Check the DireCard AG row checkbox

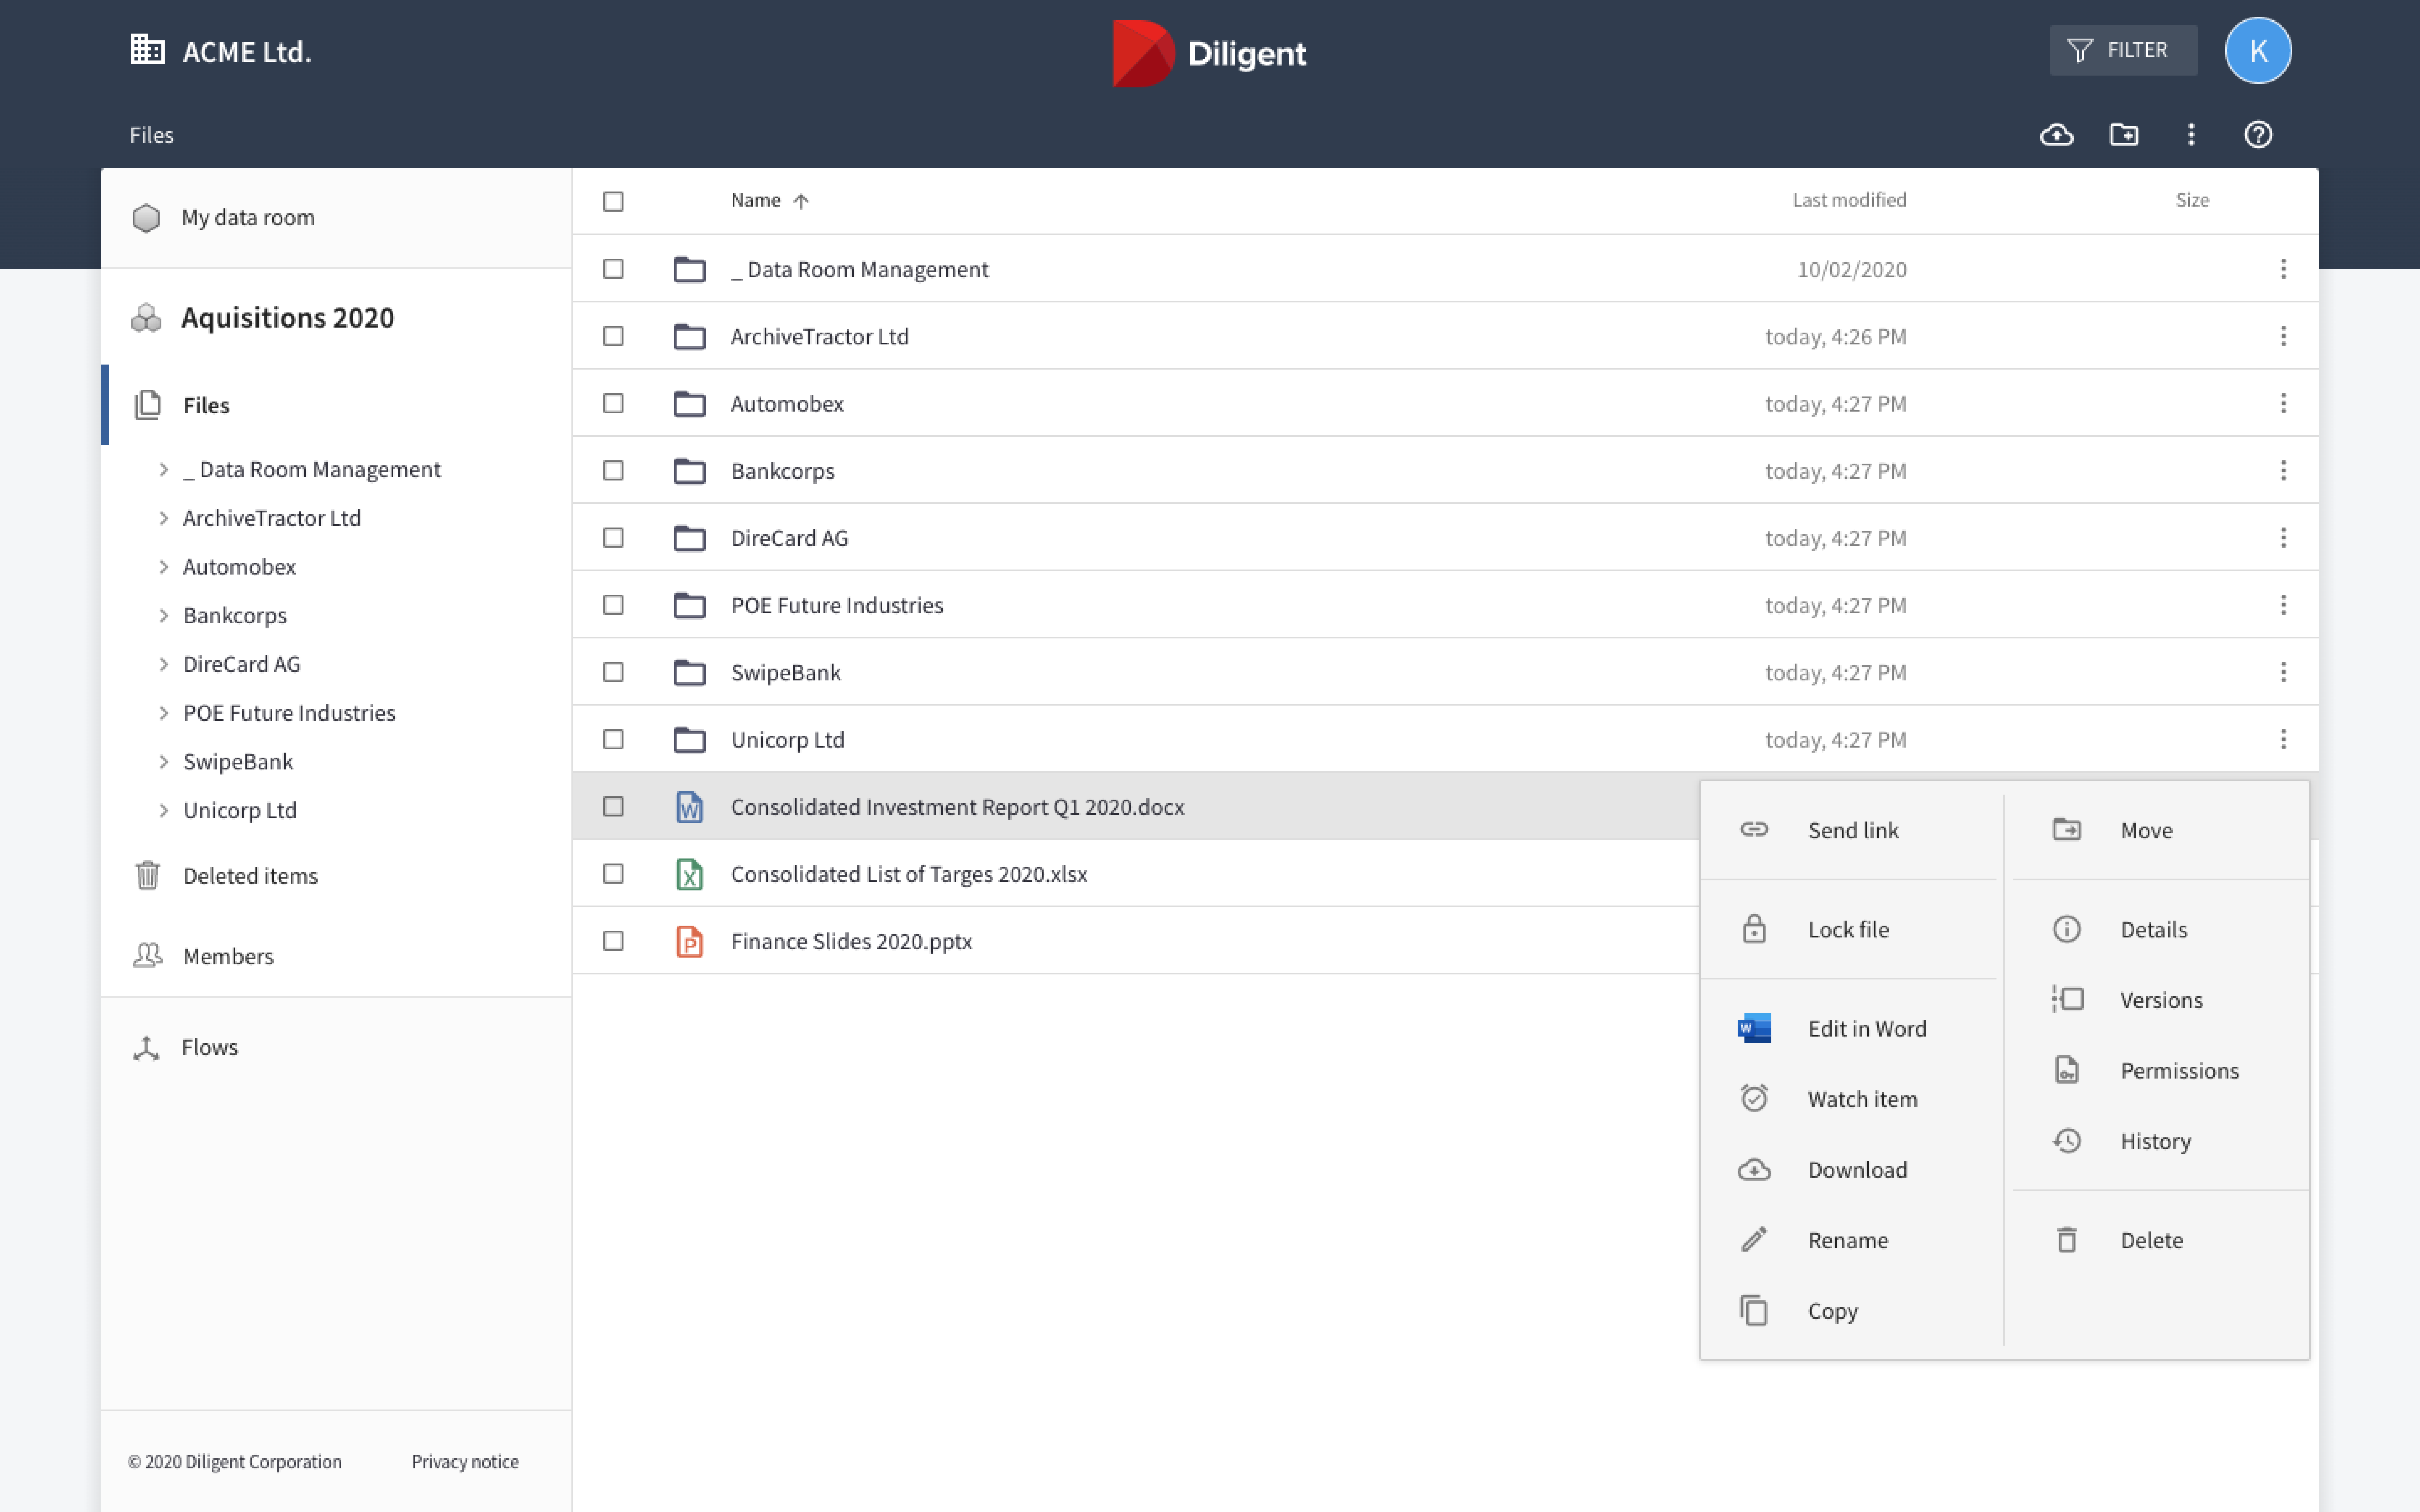coord(613,538)
